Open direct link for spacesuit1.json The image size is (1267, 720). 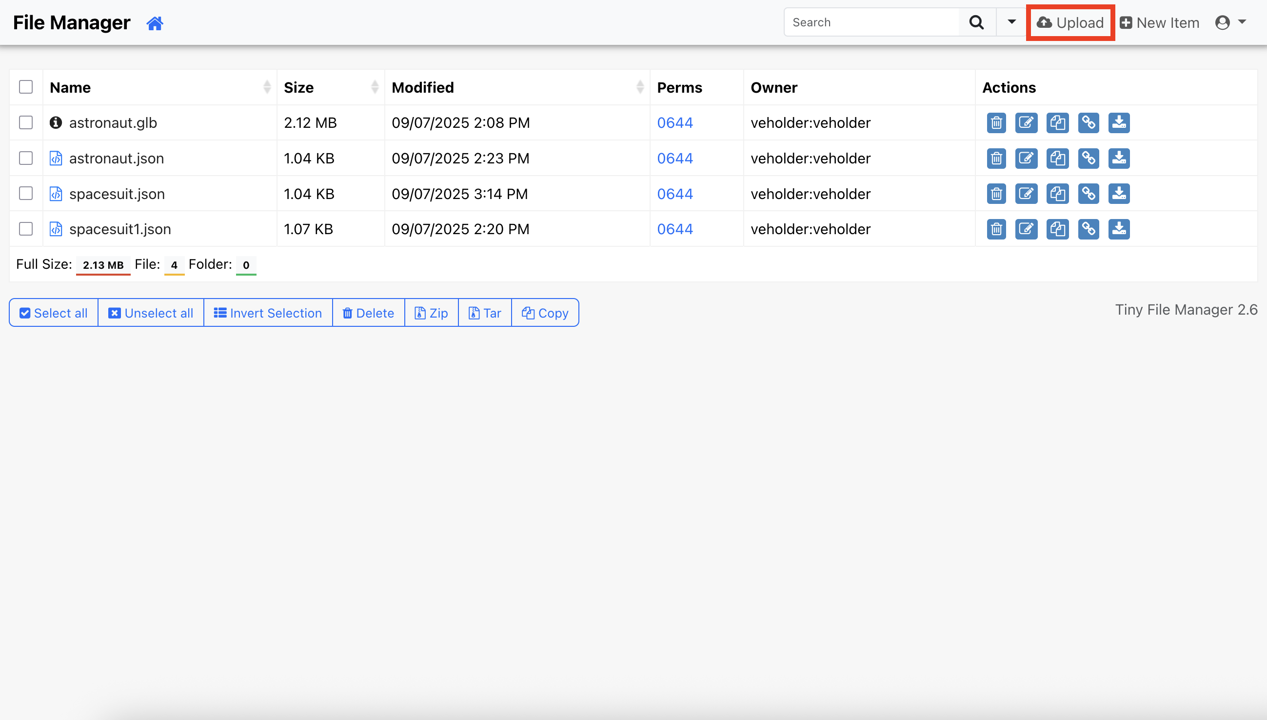(x=1089, y=229)
